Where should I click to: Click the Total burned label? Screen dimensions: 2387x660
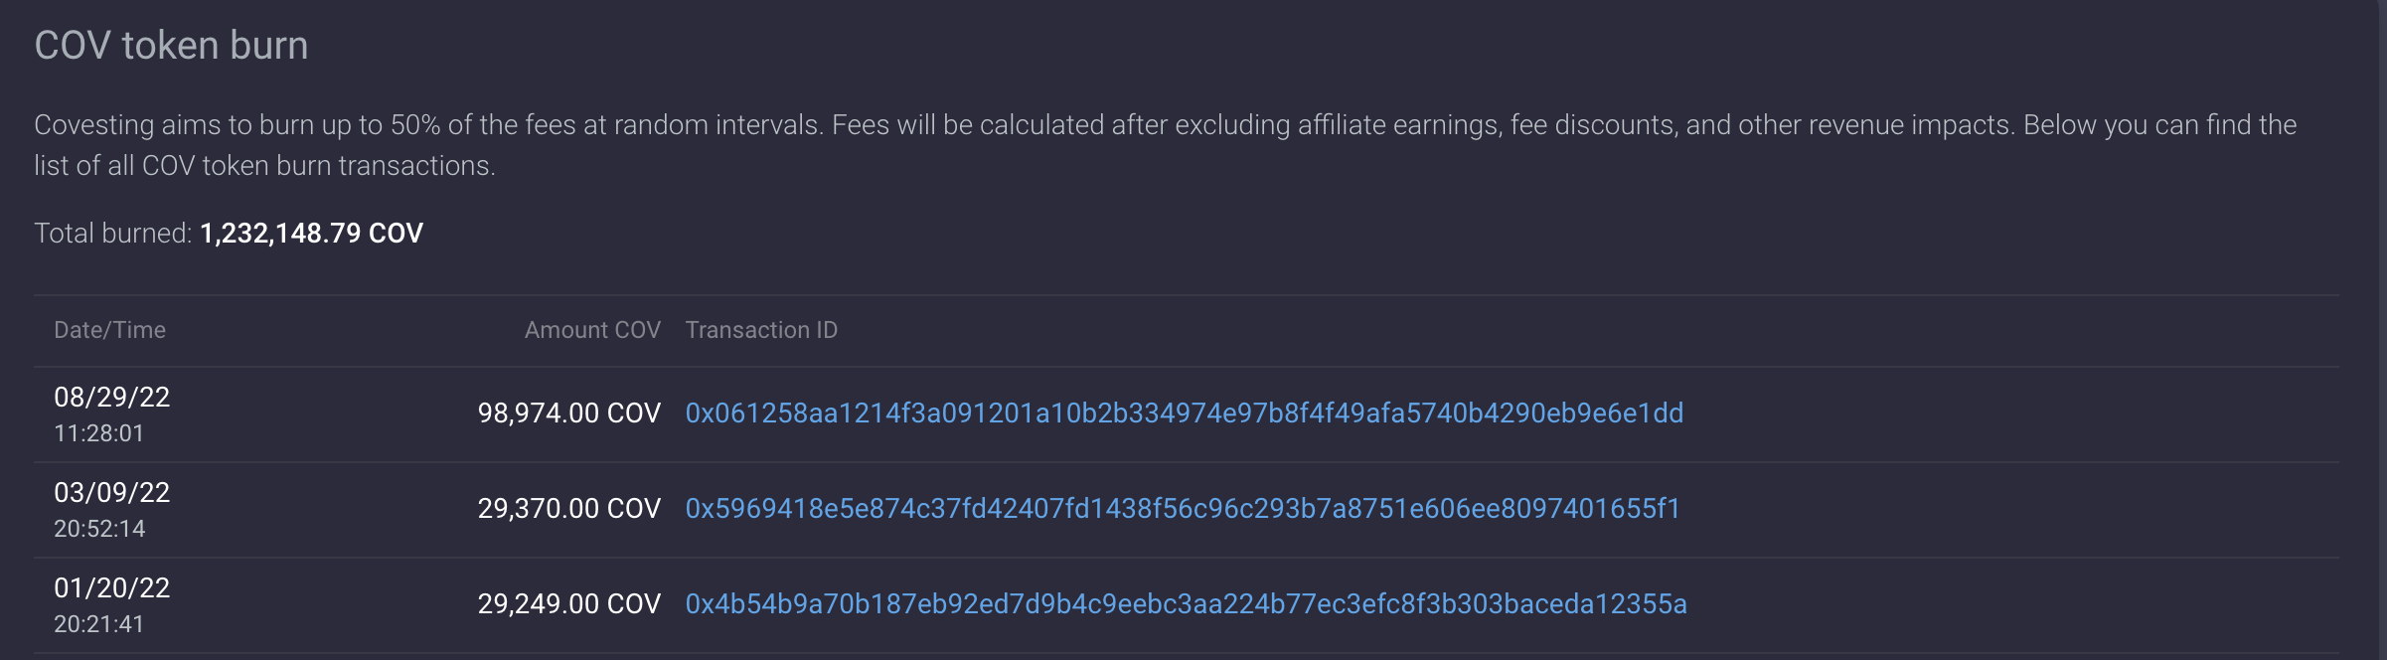coord(112,234)
